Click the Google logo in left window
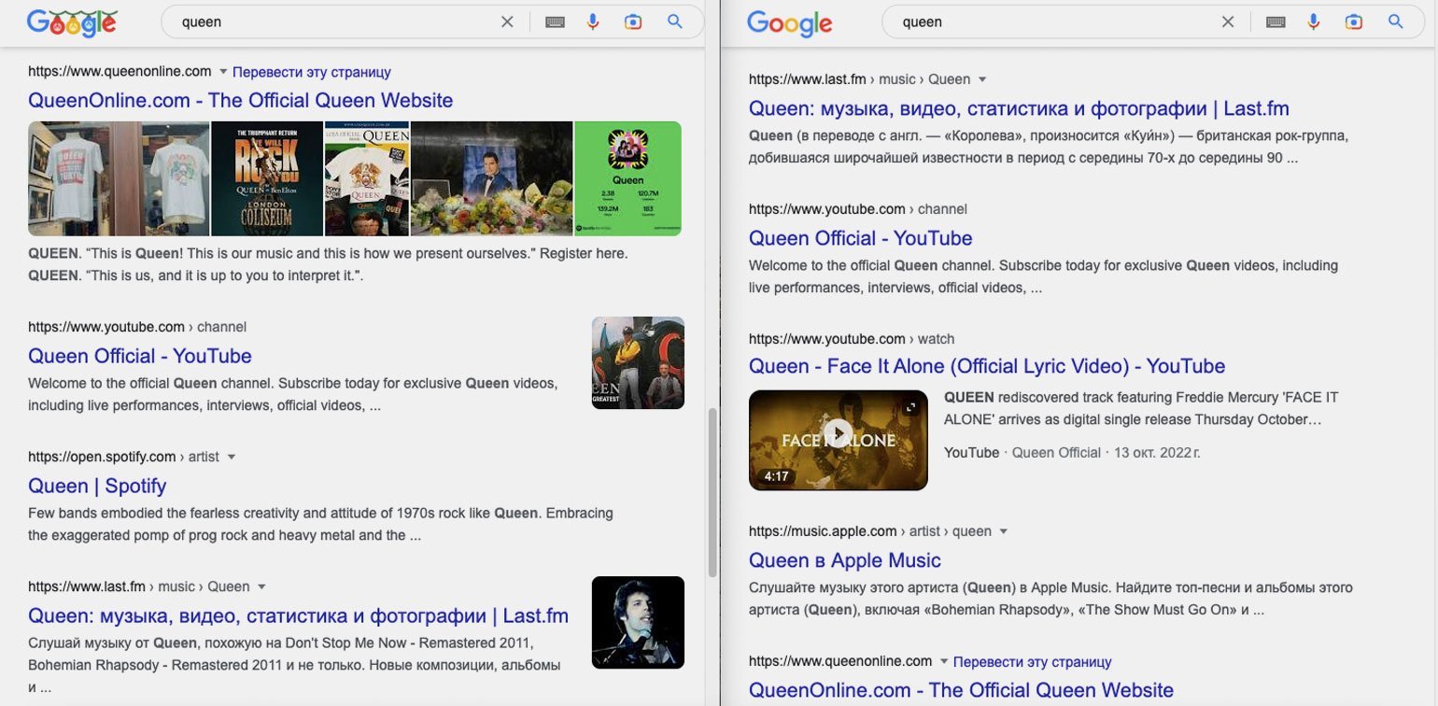The image size is (1438, 706). click(x=71, y=22)
